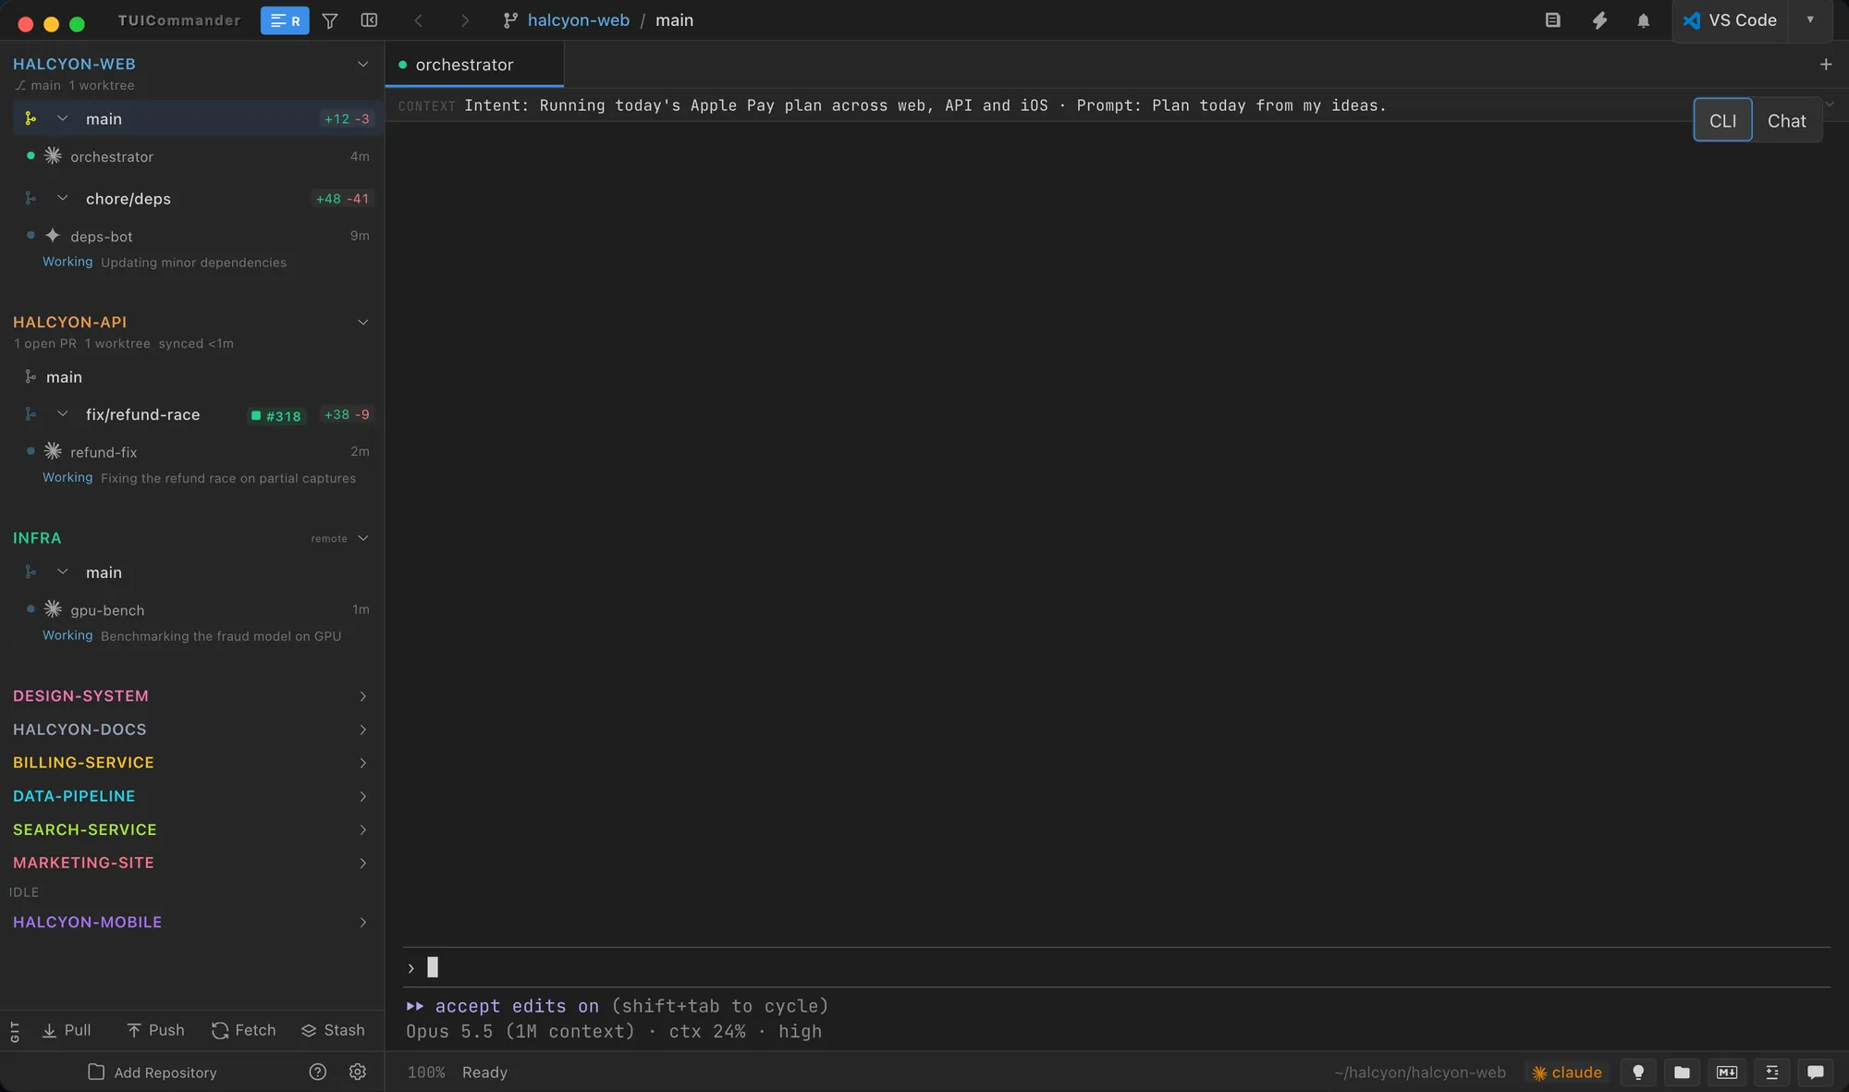Screen dimensions: 1849x1092
Task: Switch view mode to CLI
Action: pos(1722,120)
